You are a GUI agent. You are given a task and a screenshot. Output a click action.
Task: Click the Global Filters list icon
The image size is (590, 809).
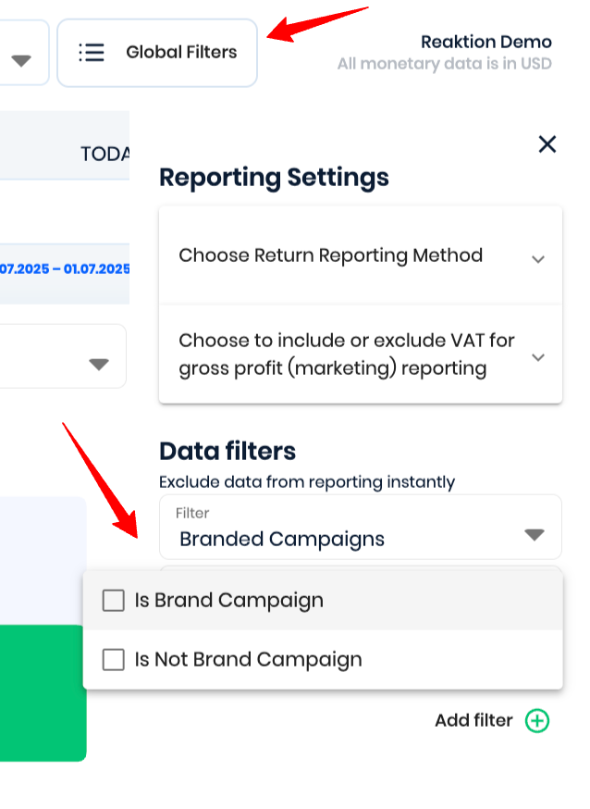(92, 53)
